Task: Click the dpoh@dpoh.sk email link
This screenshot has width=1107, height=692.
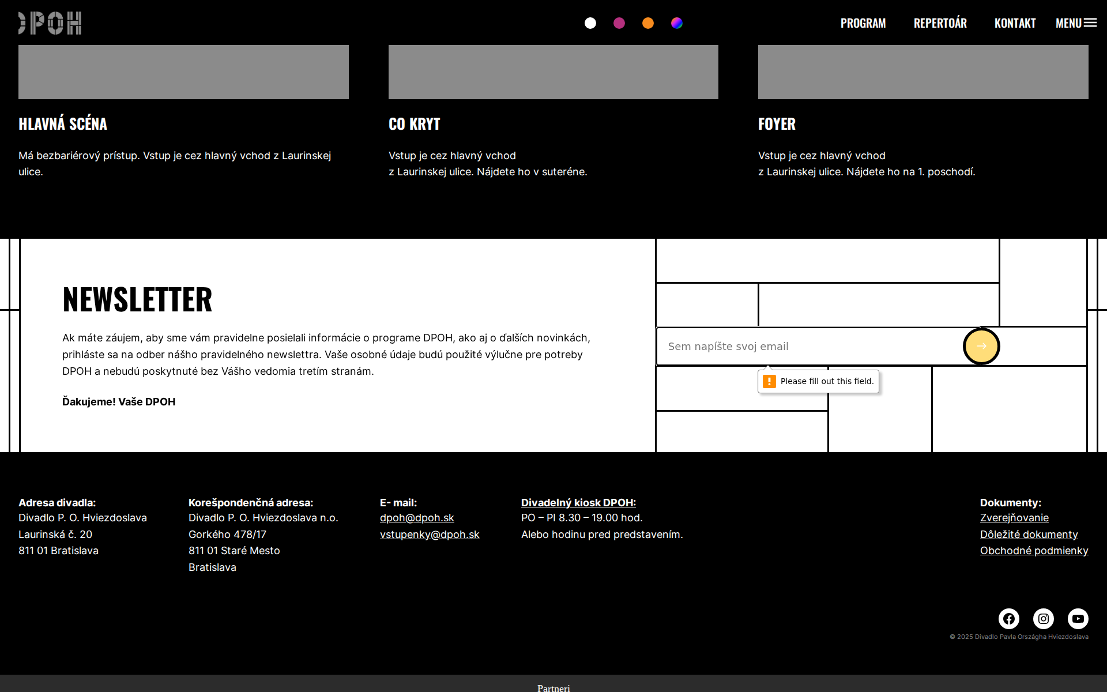Action: click(x=417, y=518)
